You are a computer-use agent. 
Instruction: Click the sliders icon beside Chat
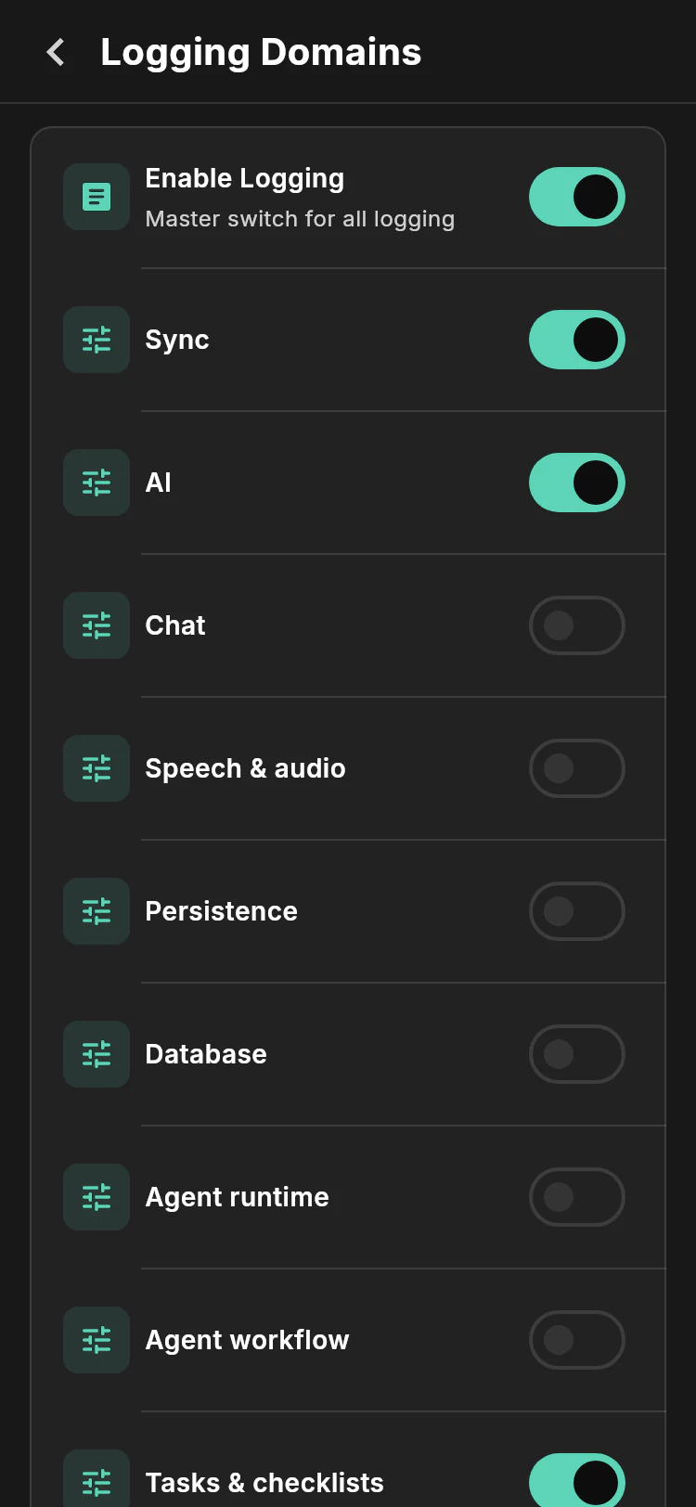(97, 625)
